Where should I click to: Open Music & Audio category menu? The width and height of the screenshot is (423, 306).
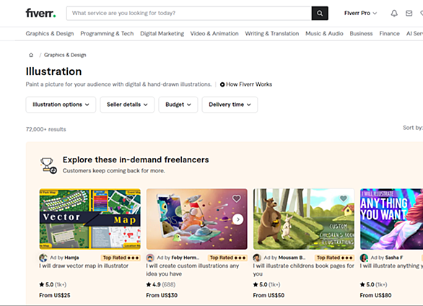tap(324, 34)
